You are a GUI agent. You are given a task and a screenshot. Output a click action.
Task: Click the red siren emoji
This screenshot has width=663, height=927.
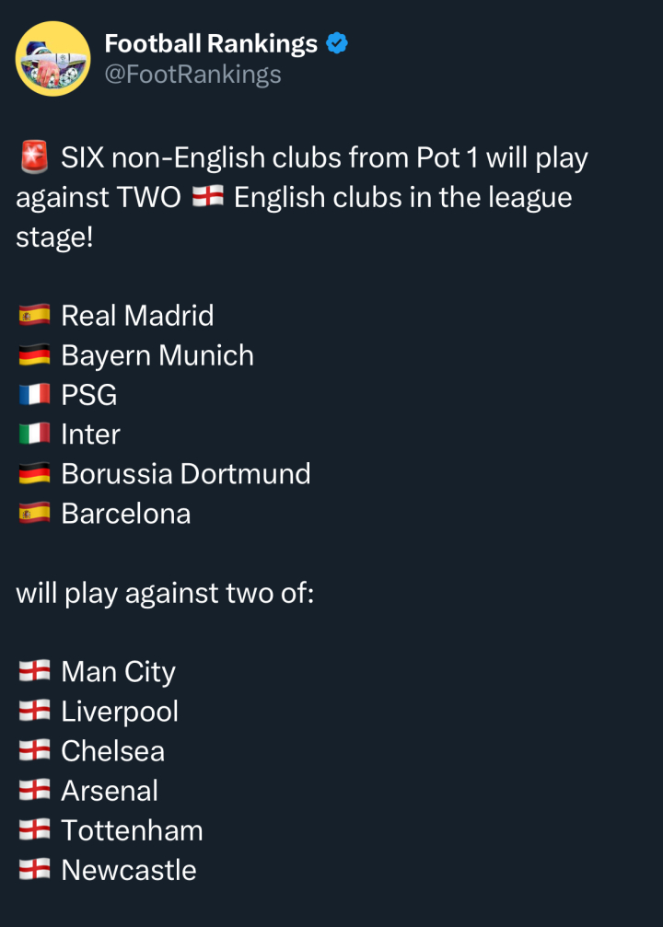pos(34,157)
